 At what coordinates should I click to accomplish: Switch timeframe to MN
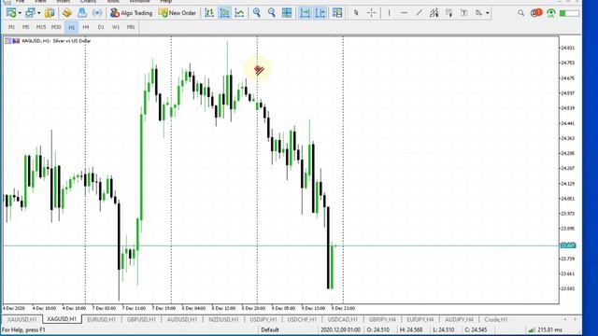pyautogui.click(x=131, y=27)
